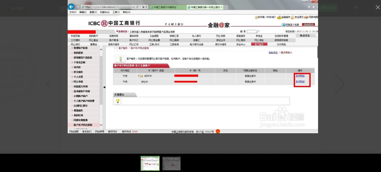The height and width of the screenshot is (172, 381).
Task: Open 金融超市 shopping basket link
Action: pyautogui.click(x=279, y=17)
